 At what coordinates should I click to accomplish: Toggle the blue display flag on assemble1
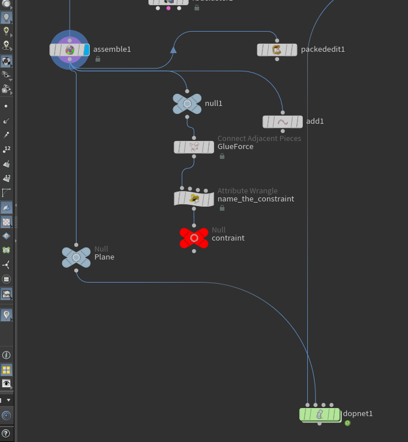(x=86, y=50)
